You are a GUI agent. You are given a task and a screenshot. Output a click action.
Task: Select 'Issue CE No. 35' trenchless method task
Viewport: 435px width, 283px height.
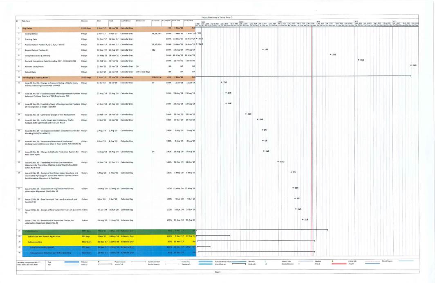tap(51, 165)
